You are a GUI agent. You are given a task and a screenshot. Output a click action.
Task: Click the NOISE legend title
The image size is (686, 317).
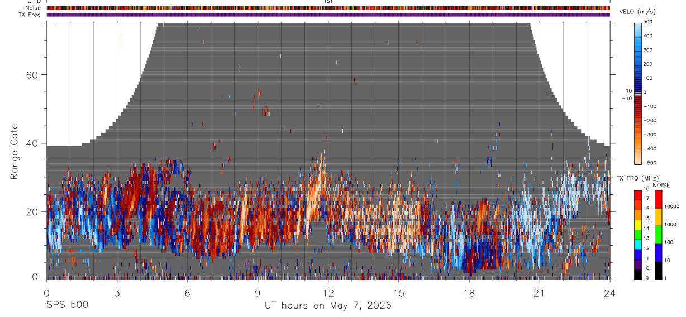661,185
